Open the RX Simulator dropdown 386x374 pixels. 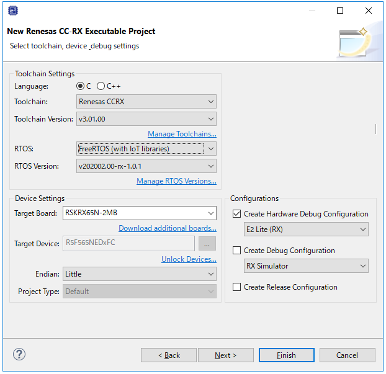(306, 265)
